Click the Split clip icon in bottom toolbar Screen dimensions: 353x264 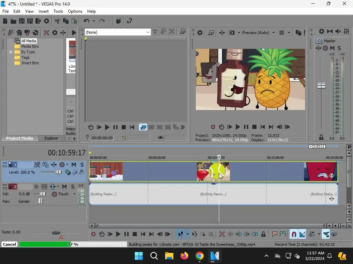pyautogui.click(x=255, y=234)
